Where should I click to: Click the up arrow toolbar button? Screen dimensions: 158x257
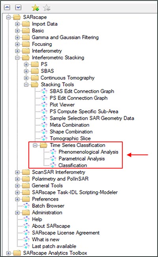coord(7,8)
